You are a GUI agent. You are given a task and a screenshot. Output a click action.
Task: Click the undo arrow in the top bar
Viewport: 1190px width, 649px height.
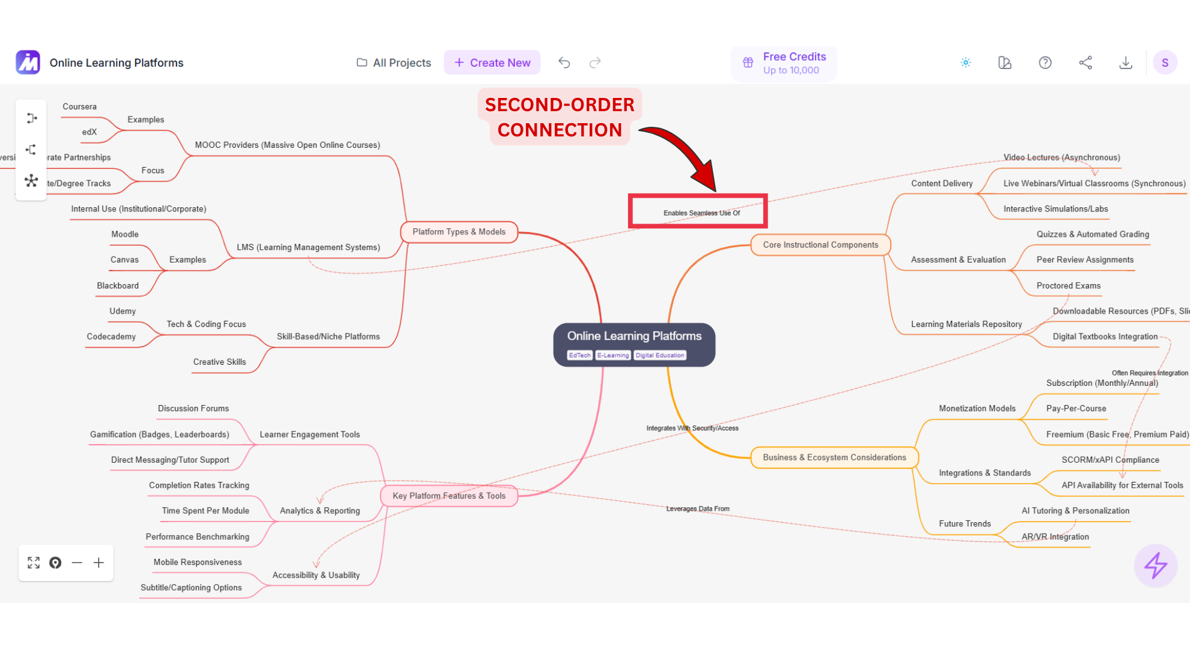pyautogui.click(x=564, y=62)
